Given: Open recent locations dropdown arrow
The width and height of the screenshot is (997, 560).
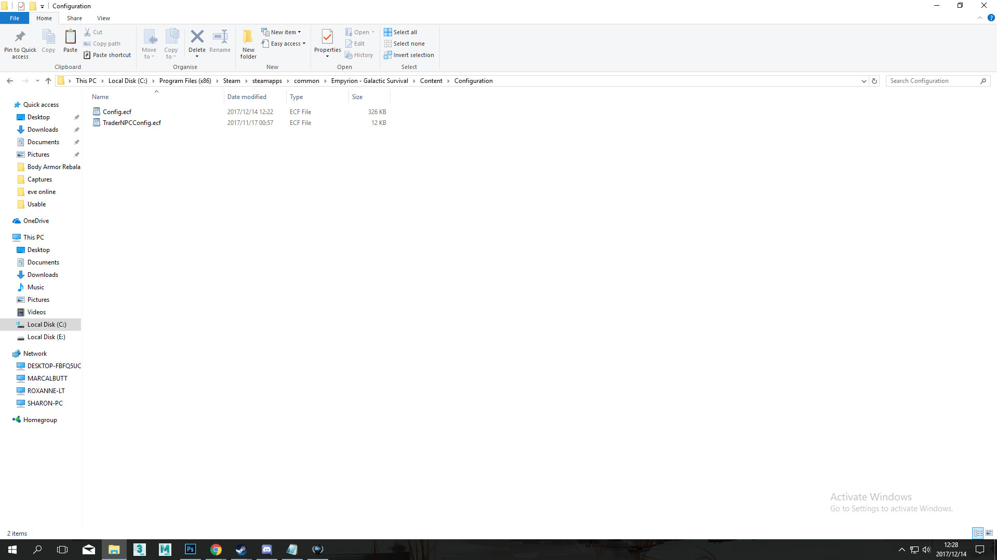Looking at the screenshot, I should coord(37,81).
